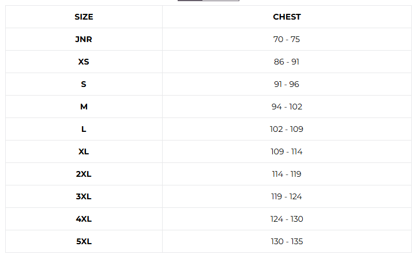This screenshot has width=417, height=258.
Task: Select the S size label
Action: 84,84
